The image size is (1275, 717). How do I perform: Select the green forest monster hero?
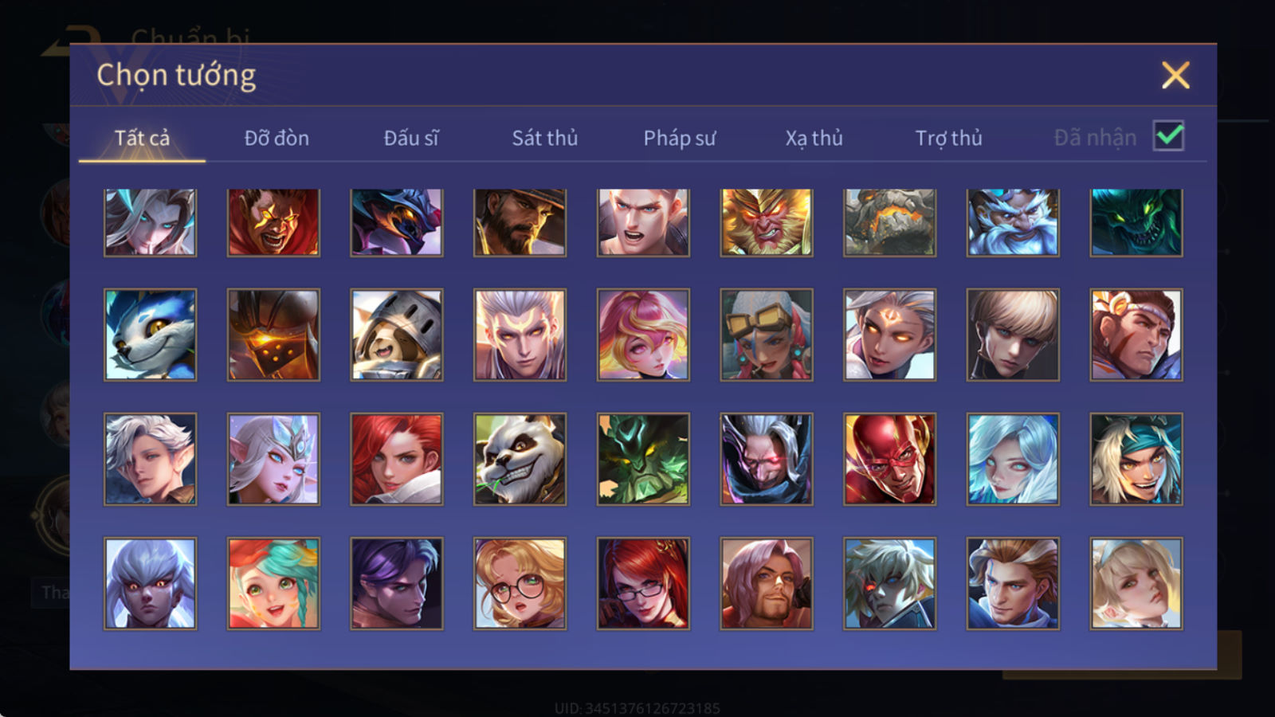tap(643, 459)
